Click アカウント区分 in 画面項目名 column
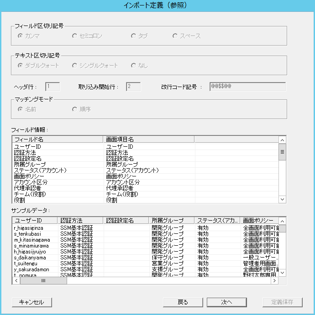Image resolution: width=315 pixels, height=315 pixels. 123,182
